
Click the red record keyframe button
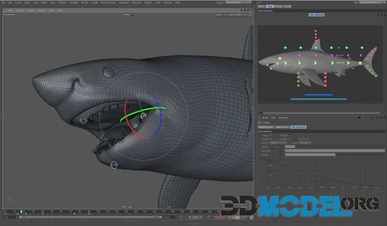[x=215, y=218]
